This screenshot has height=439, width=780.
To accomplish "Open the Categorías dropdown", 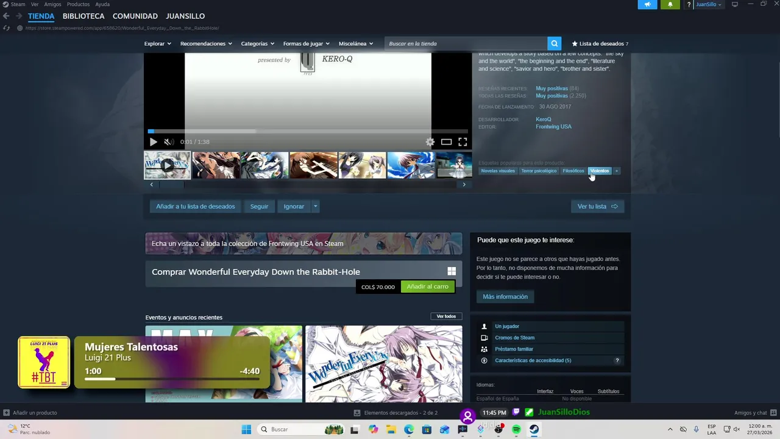I will click(x=257, y=43).
